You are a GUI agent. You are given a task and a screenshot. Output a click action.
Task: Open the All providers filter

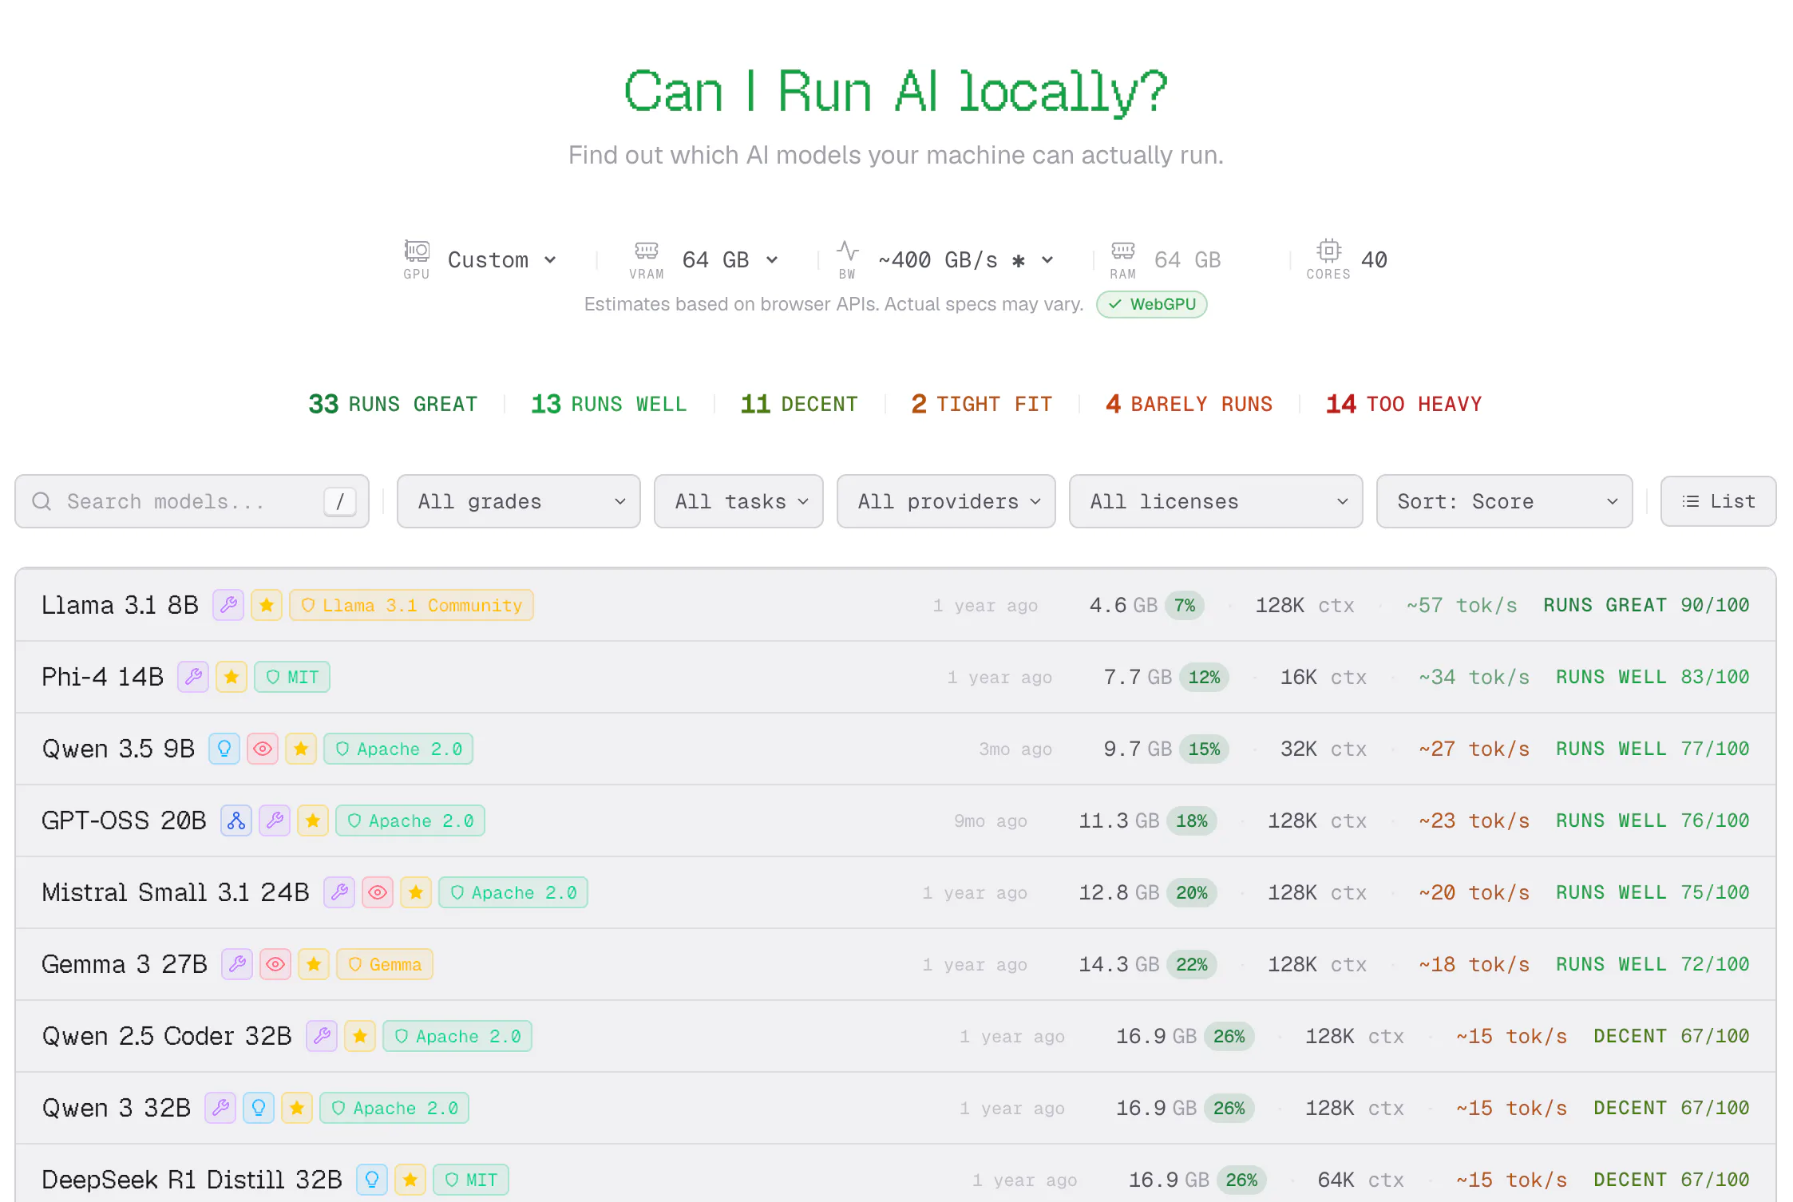coord(946,501)
